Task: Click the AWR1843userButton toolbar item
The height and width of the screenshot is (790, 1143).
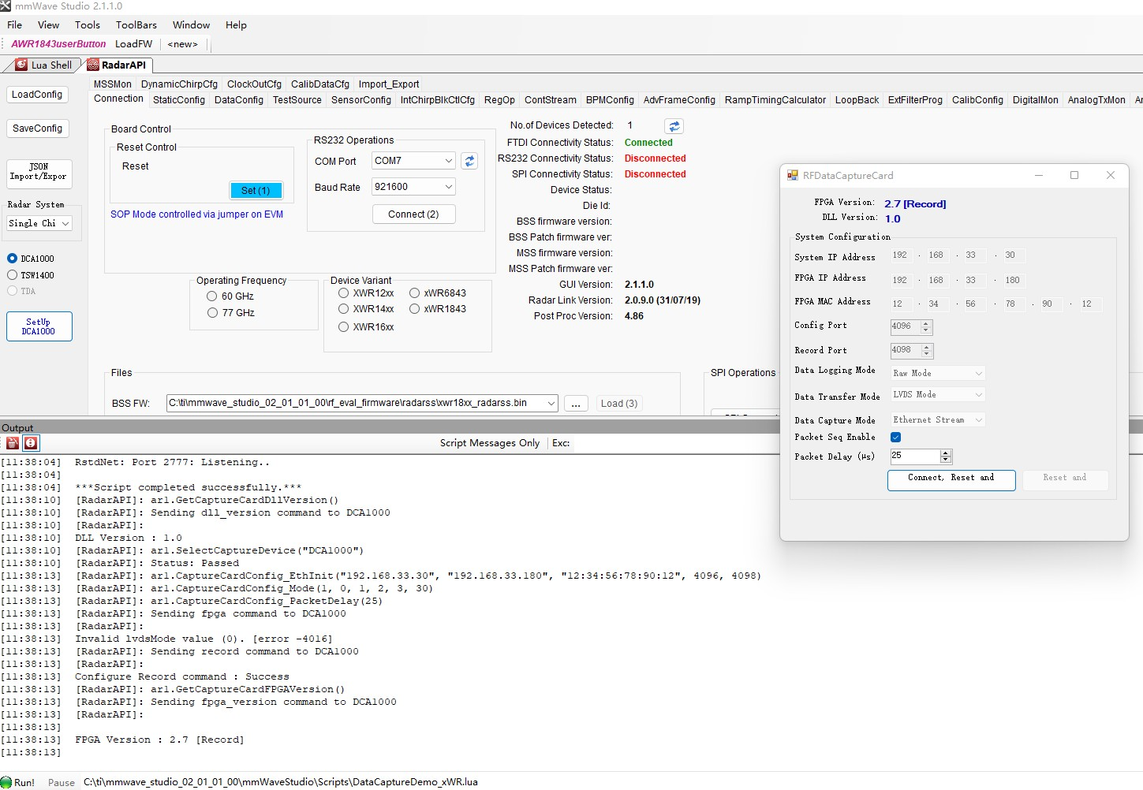Action: point(58,44)
